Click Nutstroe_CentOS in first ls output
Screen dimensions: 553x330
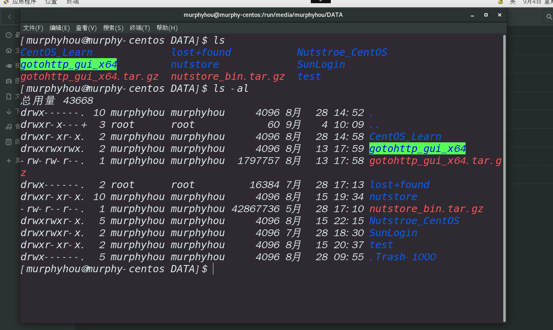(342, 53)
